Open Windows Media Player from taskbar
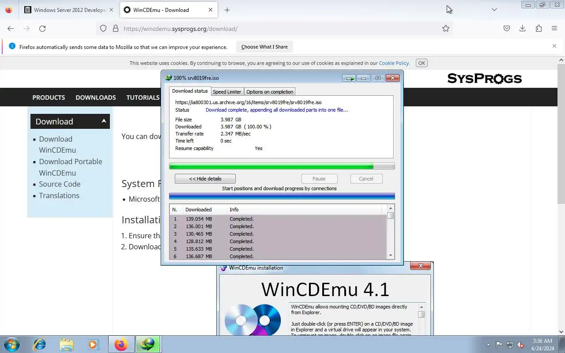 pos(94,344)
